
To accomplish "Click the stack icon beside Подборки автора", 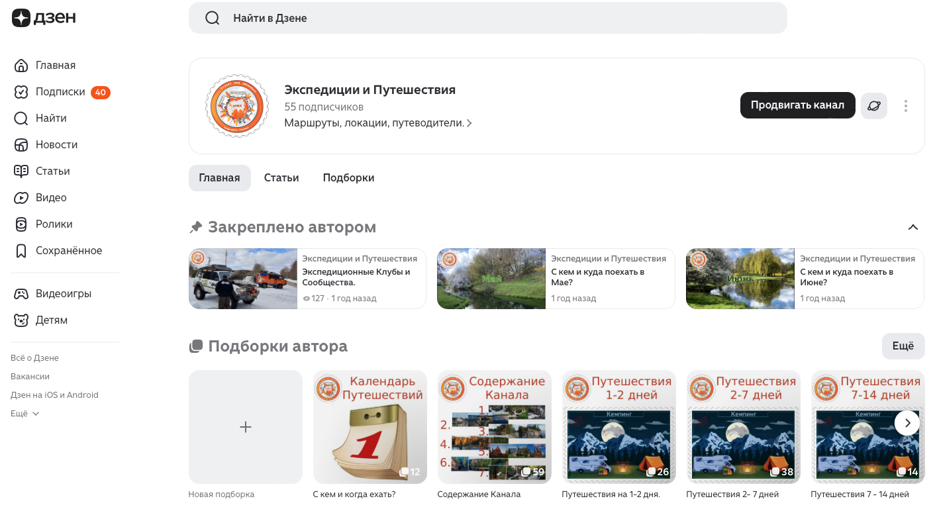I will 195,346.
